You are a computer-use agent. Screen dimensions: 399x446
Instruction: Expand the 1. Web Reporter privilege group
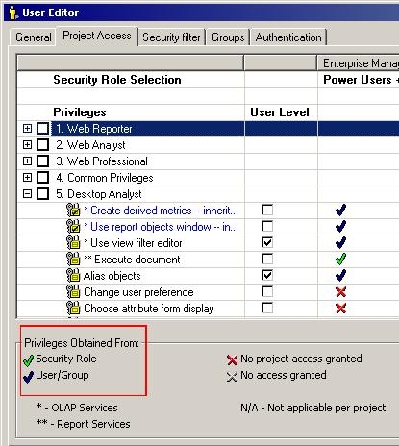coord(28,129)
